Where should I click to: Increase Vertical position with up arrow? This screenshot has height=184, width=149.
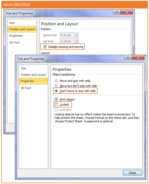[x=76, y=40]
